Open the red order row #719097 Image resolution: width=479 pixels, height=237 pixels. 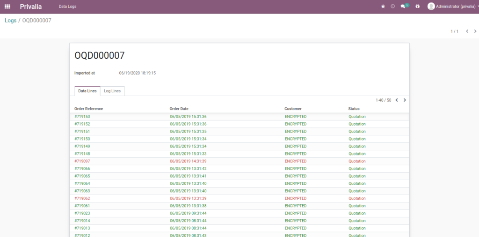[x=239, y=161]
